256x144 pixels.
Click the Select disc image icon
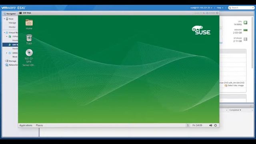pos(226,86)
